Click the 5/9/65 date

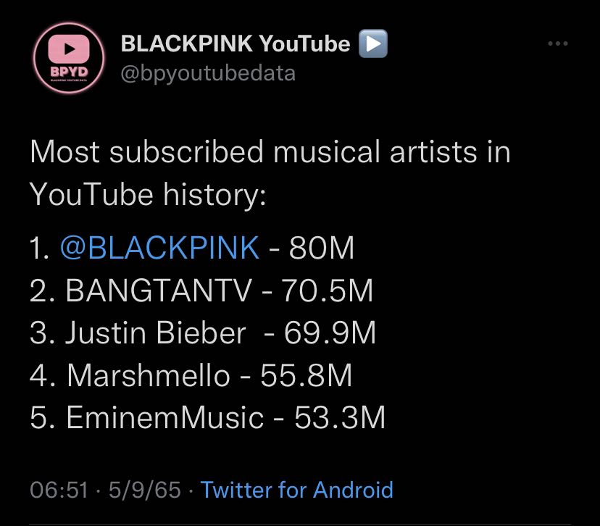coord(145,490)
